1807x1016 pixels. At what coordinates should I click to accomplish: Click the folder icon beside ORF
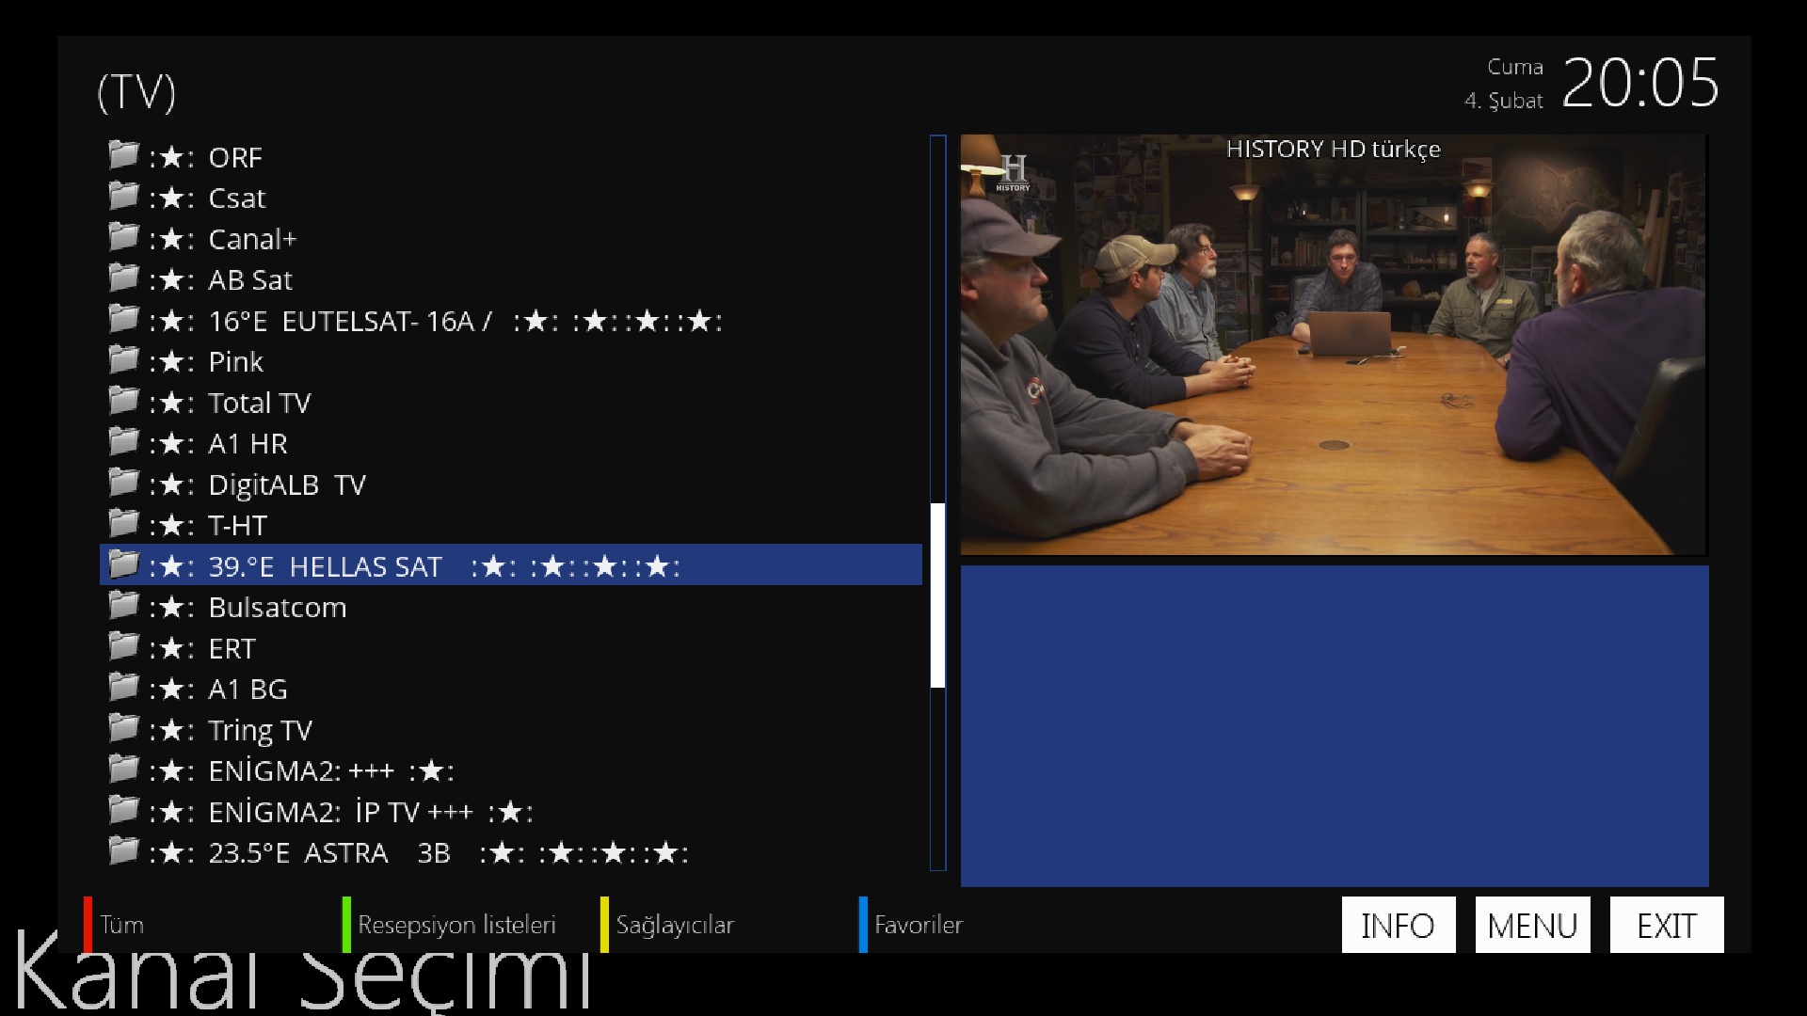[123, 154]
